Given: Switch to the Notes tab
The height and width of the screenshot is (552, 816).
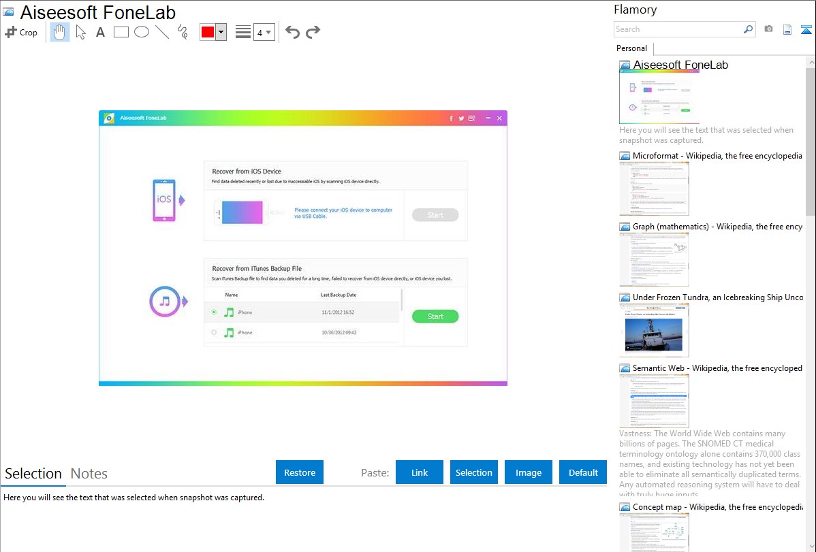Looking at the screenshot, I should click(89, 474).
